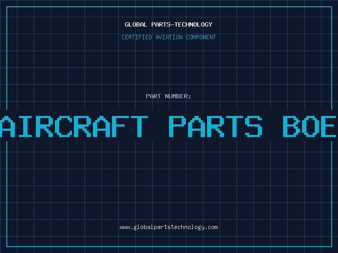Select the word PARTS-TECHNOLOGY in the header

(182, 24)
